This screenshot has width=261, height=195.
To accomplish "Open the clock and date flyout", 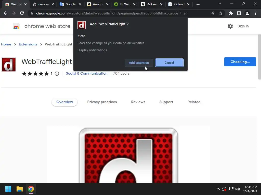I will click(251, 189).
